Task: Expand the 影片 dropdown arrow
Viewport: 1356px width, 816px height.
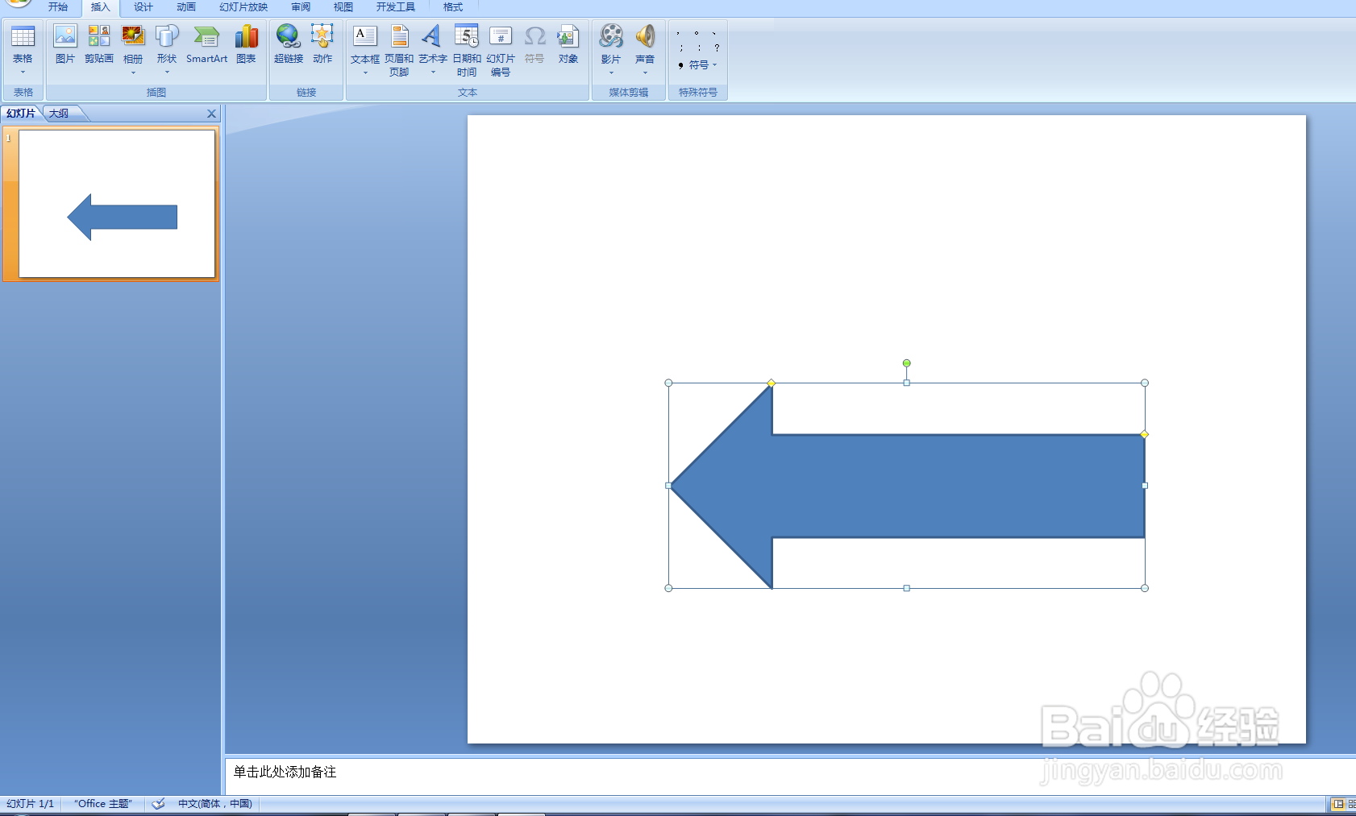Action: click(611, 72)
